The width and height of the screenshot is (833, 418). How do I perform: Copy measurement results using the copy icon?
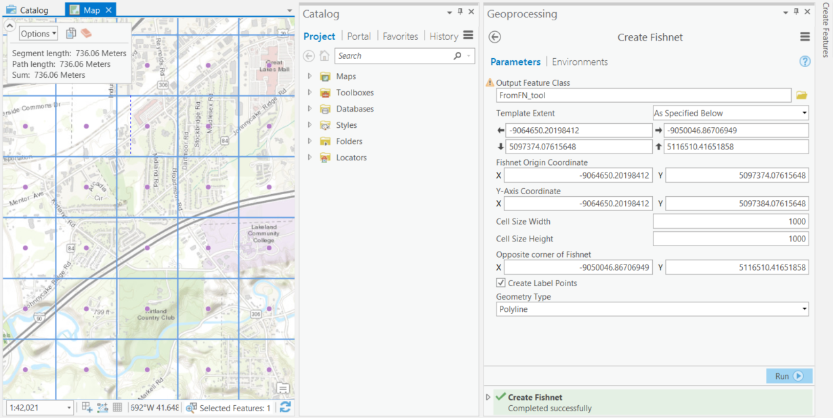tap(71, 32)
